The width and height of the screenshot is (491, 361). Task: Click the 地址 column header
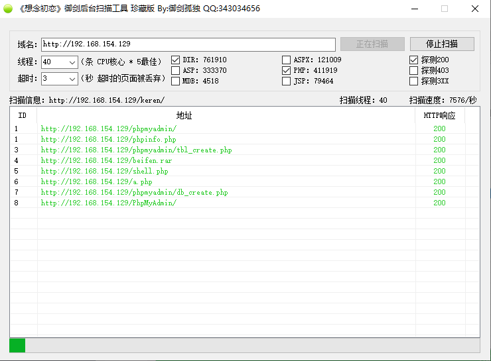tap(226, 116)
